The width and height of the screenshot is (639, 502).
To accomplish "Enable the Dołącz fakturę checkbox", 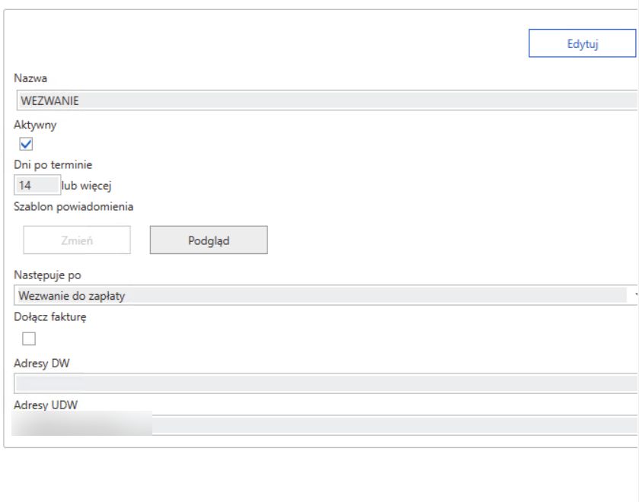I will click(x=29, y=338).
